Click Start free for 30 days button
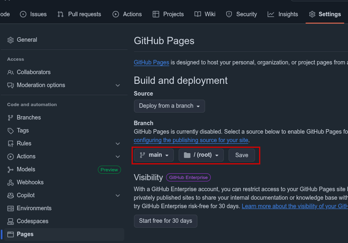The height and width of the screenshot is (243, 348). coord(166,221)
